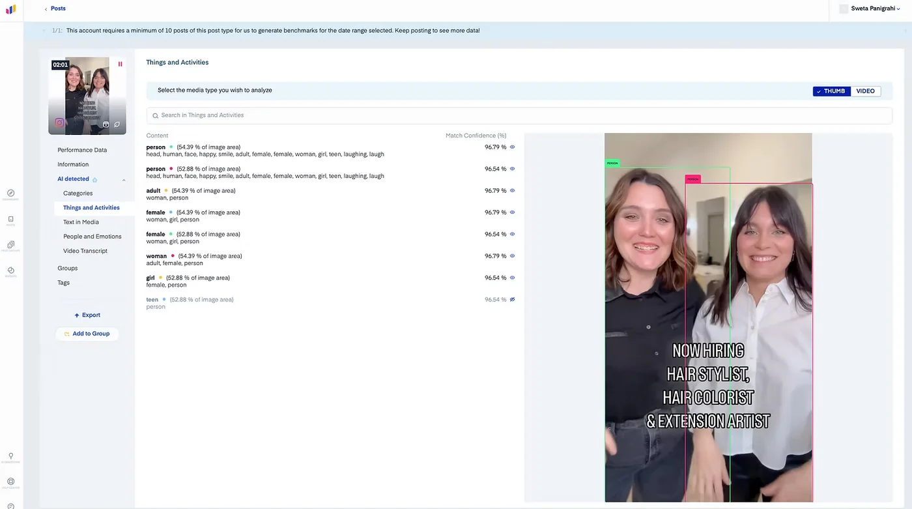Open the Help lifebuoy icon in the sidebar
This screenshot has width=912, height=509.
click(10, 482)
